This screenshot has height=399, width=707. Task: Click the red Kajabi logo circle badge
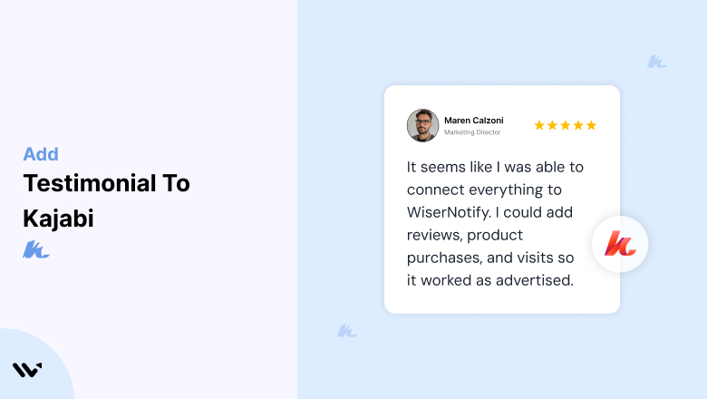pyautogui.click(x=620, y=244)
